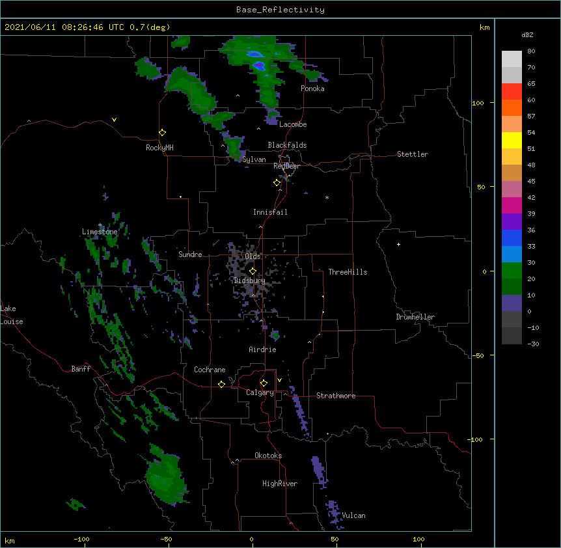Click the Blackfalds label
Viewport: 561px width, 548px height.
[287, 145]
